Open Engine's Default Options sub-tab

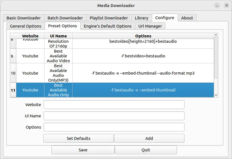pos(108,26)
